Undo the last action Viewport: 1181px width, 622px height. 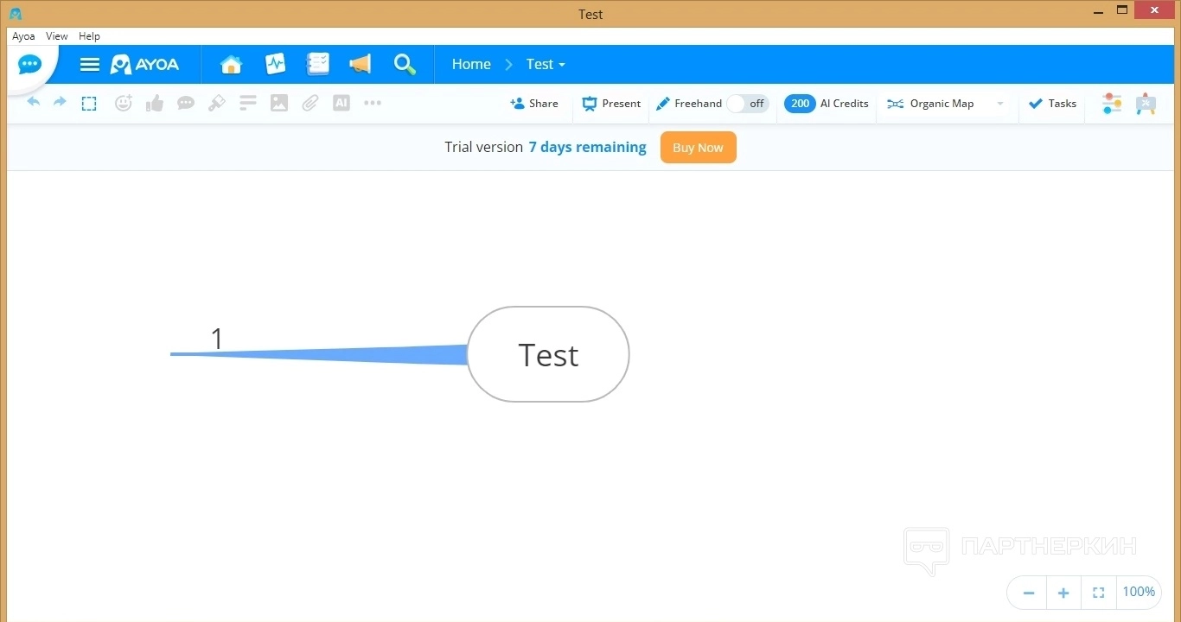pyautogui.click(x=34, y=103)
